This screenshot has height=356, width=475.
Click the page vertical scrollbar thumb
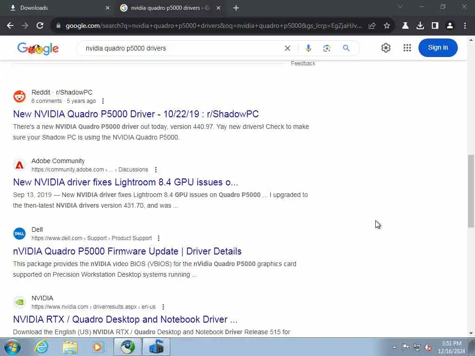click(471, 191)
